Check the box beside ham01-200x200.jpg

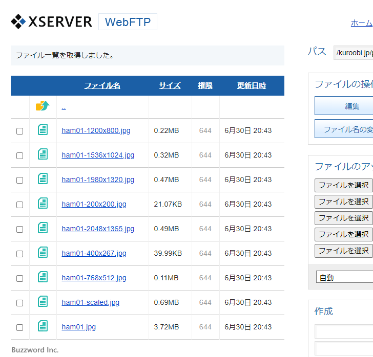[x=20, y=205]
